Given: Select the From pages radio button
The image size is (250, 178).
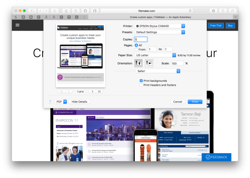Looking at the screenshot, I should pos(136,49).
